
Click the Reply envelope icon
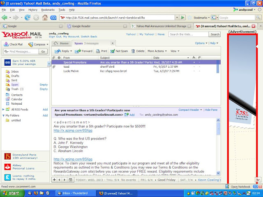click(x=58, y=51)
